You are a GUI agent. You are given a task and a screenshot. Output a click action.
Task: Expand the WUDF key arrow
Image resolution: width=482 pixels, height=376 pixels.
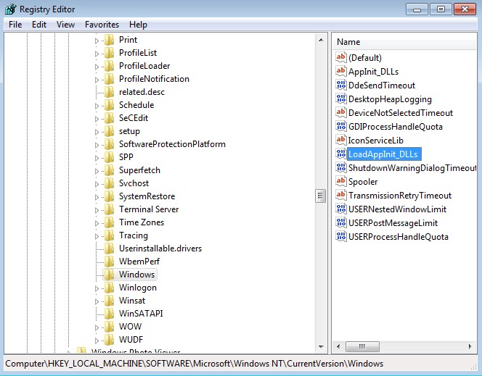tap(97, 340)
